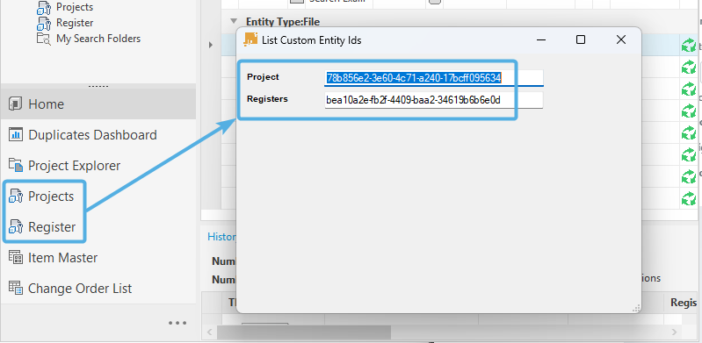Click the sidebar splitter grip dots
The height and width of the screenshot is (343, 702).
tap(98, 86)
